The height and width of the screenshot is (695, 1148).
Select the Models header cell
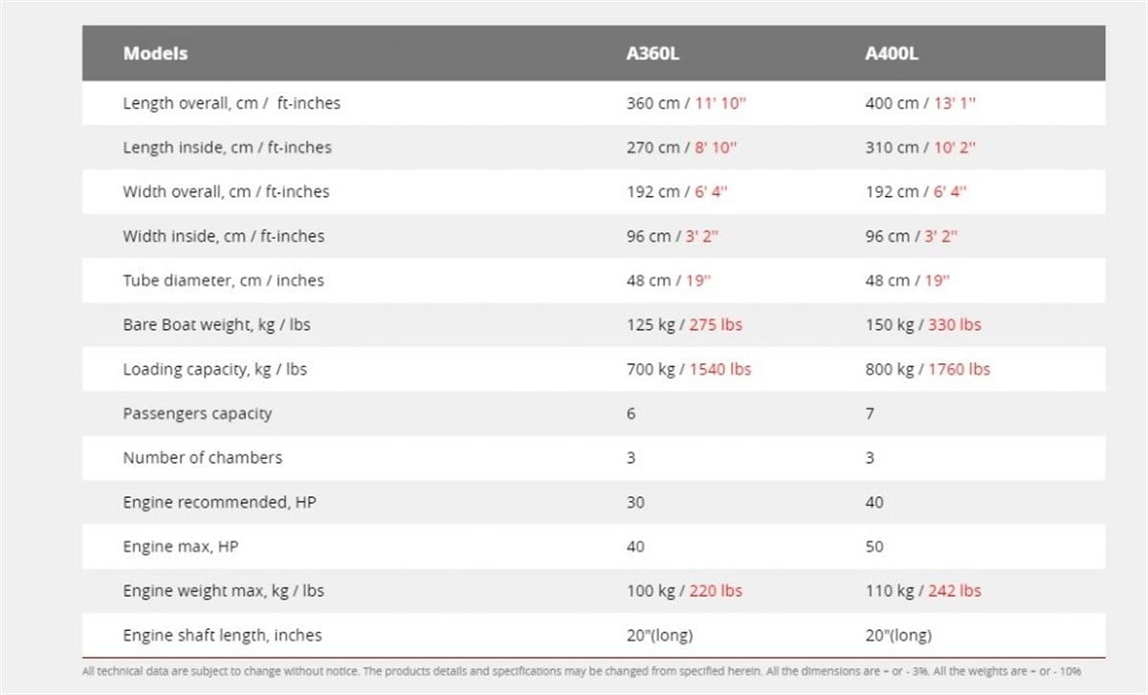[x=155, y=54]
